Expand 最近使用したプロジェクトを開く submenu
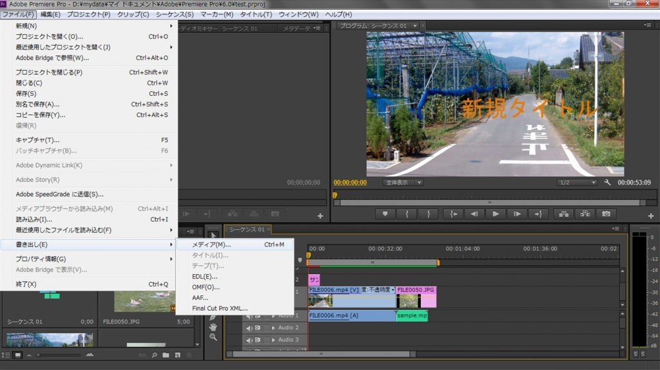This screenshot has width=660, height=370. coord(88,47)
